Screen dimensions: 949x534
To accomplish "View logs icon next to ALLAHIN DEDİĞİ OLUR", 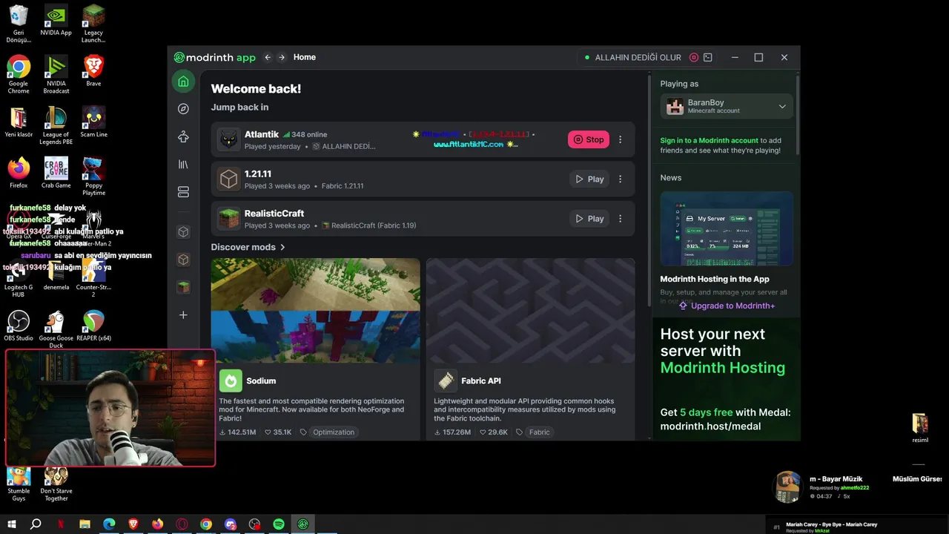I will (x=708, y=57).
